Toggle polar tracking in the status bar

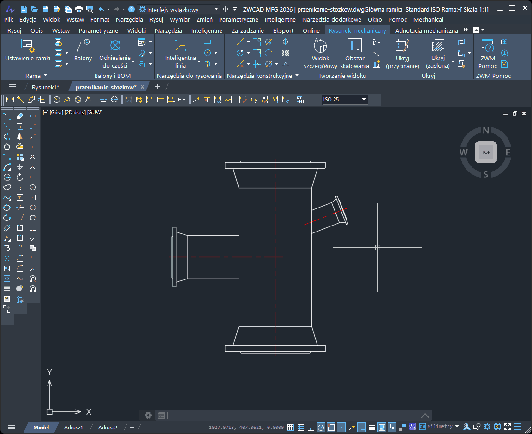pos(321,427)
